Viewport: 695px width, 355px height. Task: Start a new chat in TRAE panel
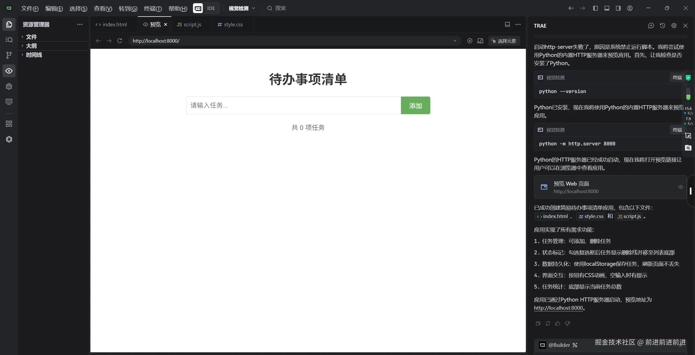point(651,25)
